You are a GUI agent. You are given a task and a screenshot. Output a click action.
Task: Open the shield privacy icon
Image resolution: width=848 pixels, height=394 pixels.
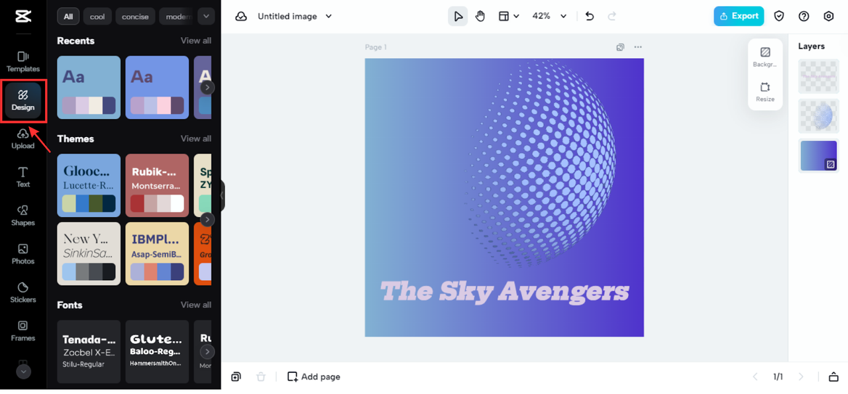click(x=779, y=17)
